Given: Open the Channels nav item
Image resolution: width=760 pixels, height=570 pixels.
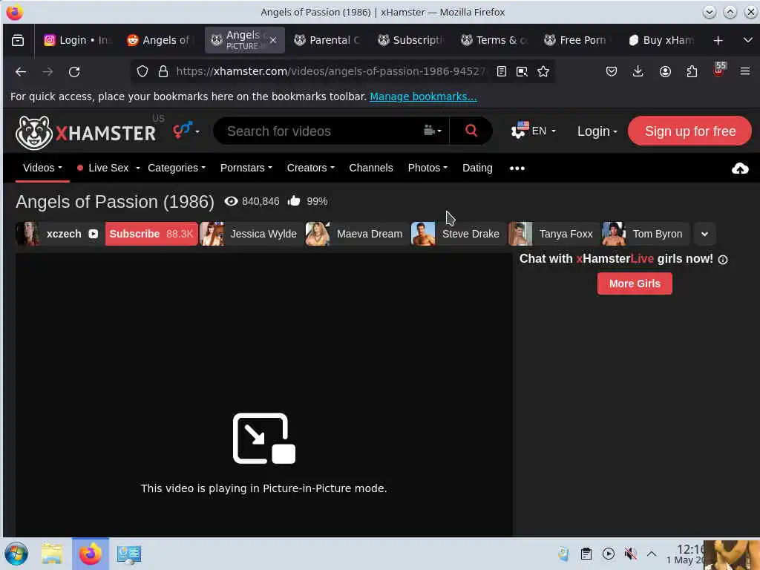Looking at the screenshot, I should tap(371, 168).
